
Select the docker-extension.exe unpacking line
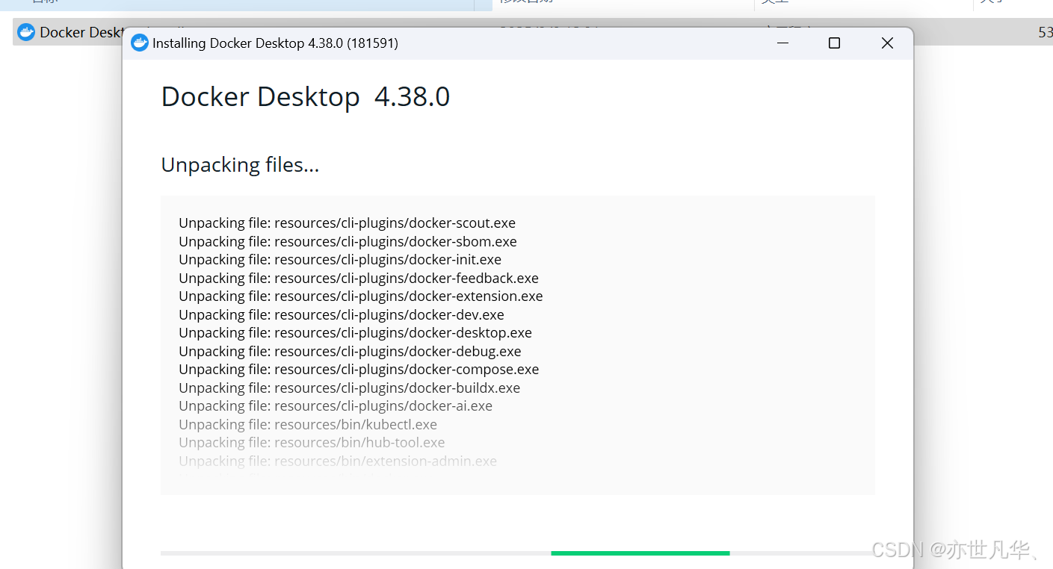pyautogui.click(x=361, y=296)
